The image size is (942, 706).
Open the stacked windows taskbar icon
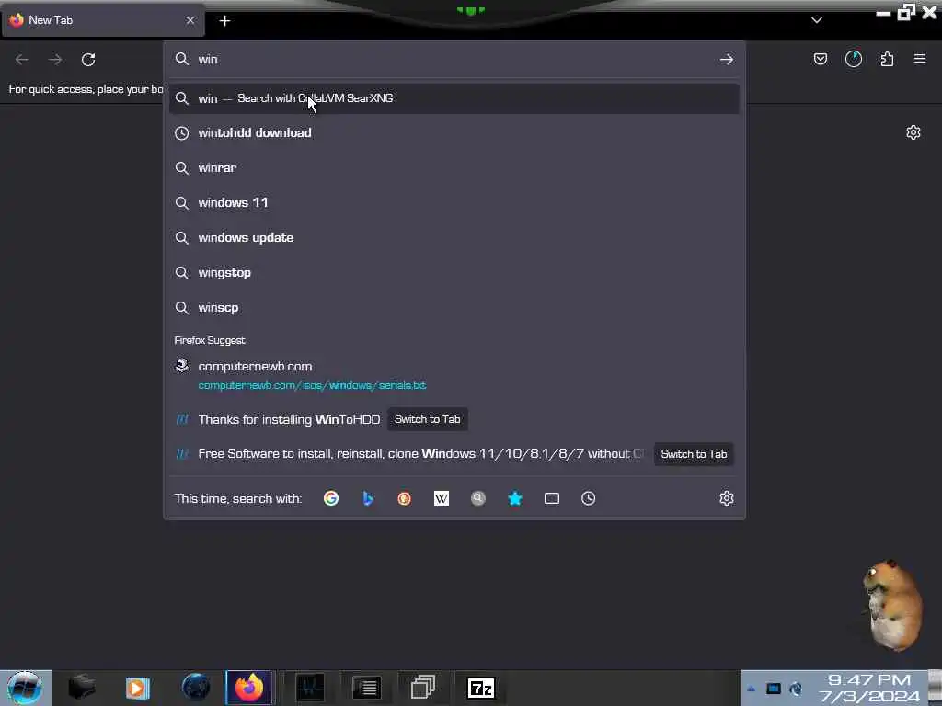point(423,688)
